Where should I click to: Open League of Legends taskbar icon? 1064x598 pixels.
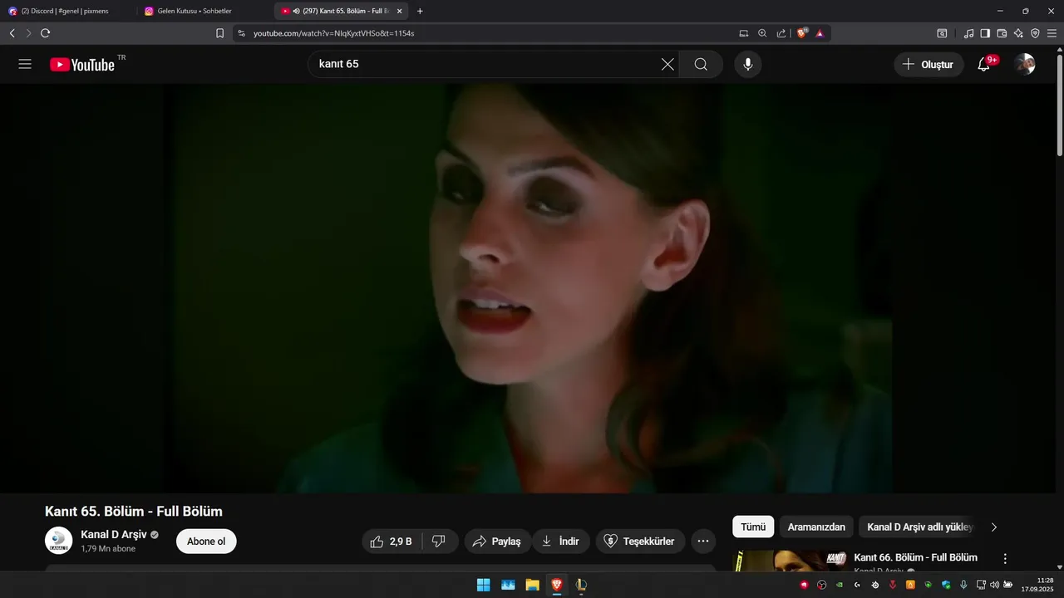point(581,585)
